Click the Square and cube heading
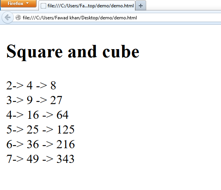Screen dimensions: 221x190 click(73, 51)
